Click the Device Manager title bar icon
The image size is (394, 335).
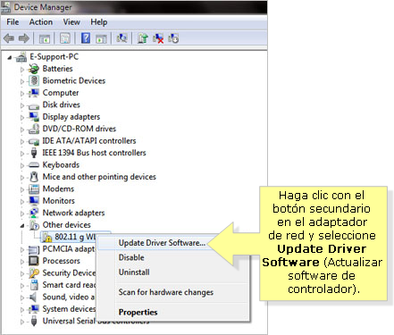5,7
